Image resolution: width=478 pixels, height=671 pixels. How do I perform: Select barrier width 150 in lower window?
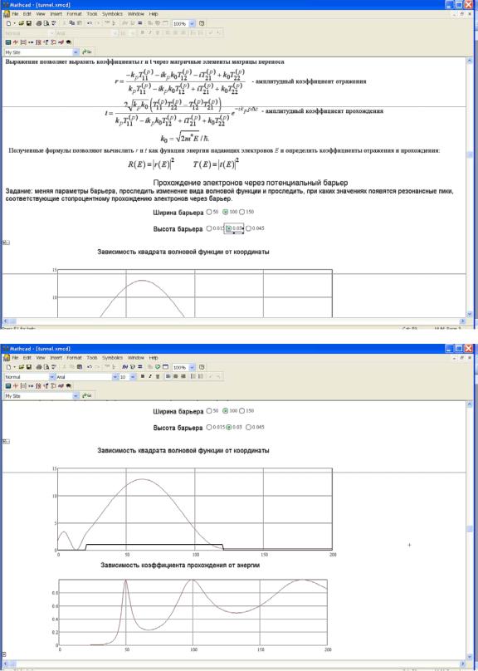pos(242,411)
